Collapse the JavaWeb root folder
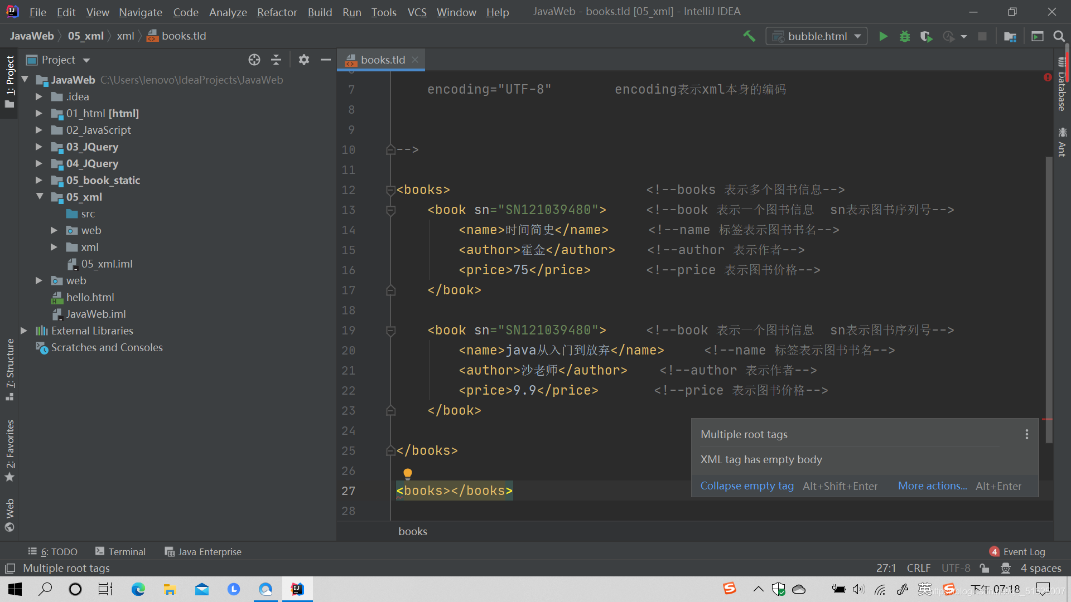This screenshot has height=602, width=1071. tap(25, 80)
